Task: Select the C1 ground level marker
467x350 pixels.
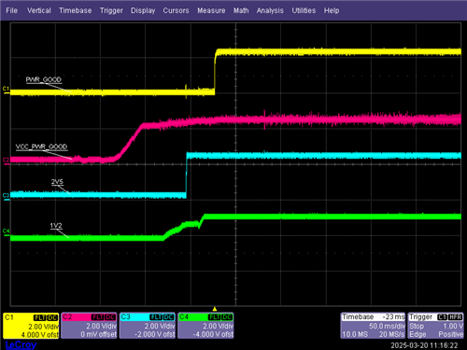Action: coord(6,90)
